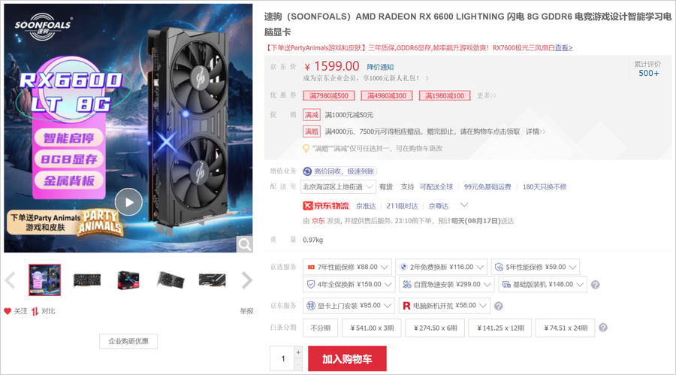Click the help icon next to 电脑新机开荒

[x=499, y=306]
